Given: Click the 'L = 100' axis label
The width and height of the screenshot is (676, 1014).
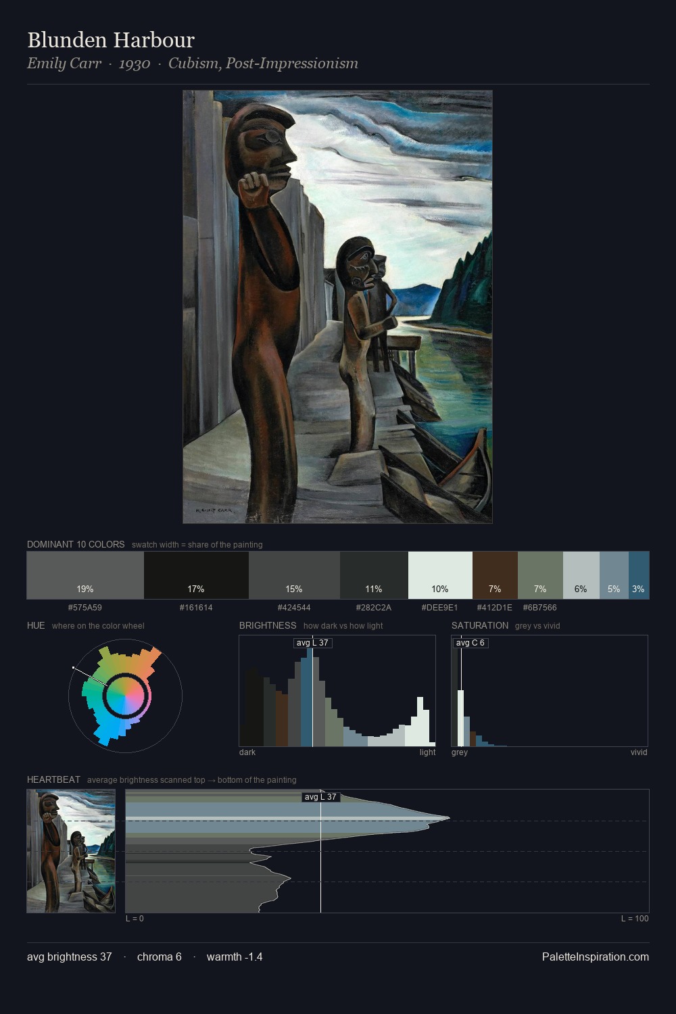Looking at the screenshot, I should pyautogui.click(x=635, y=919).
